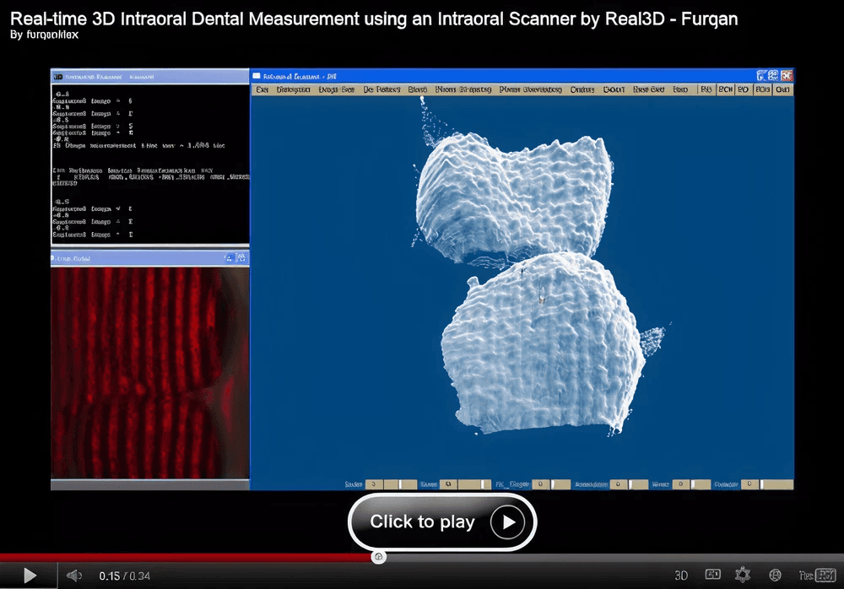844x589 pixels.
Task: Toggle closed captions icon in player bar
Action: (x=712, y=575)
